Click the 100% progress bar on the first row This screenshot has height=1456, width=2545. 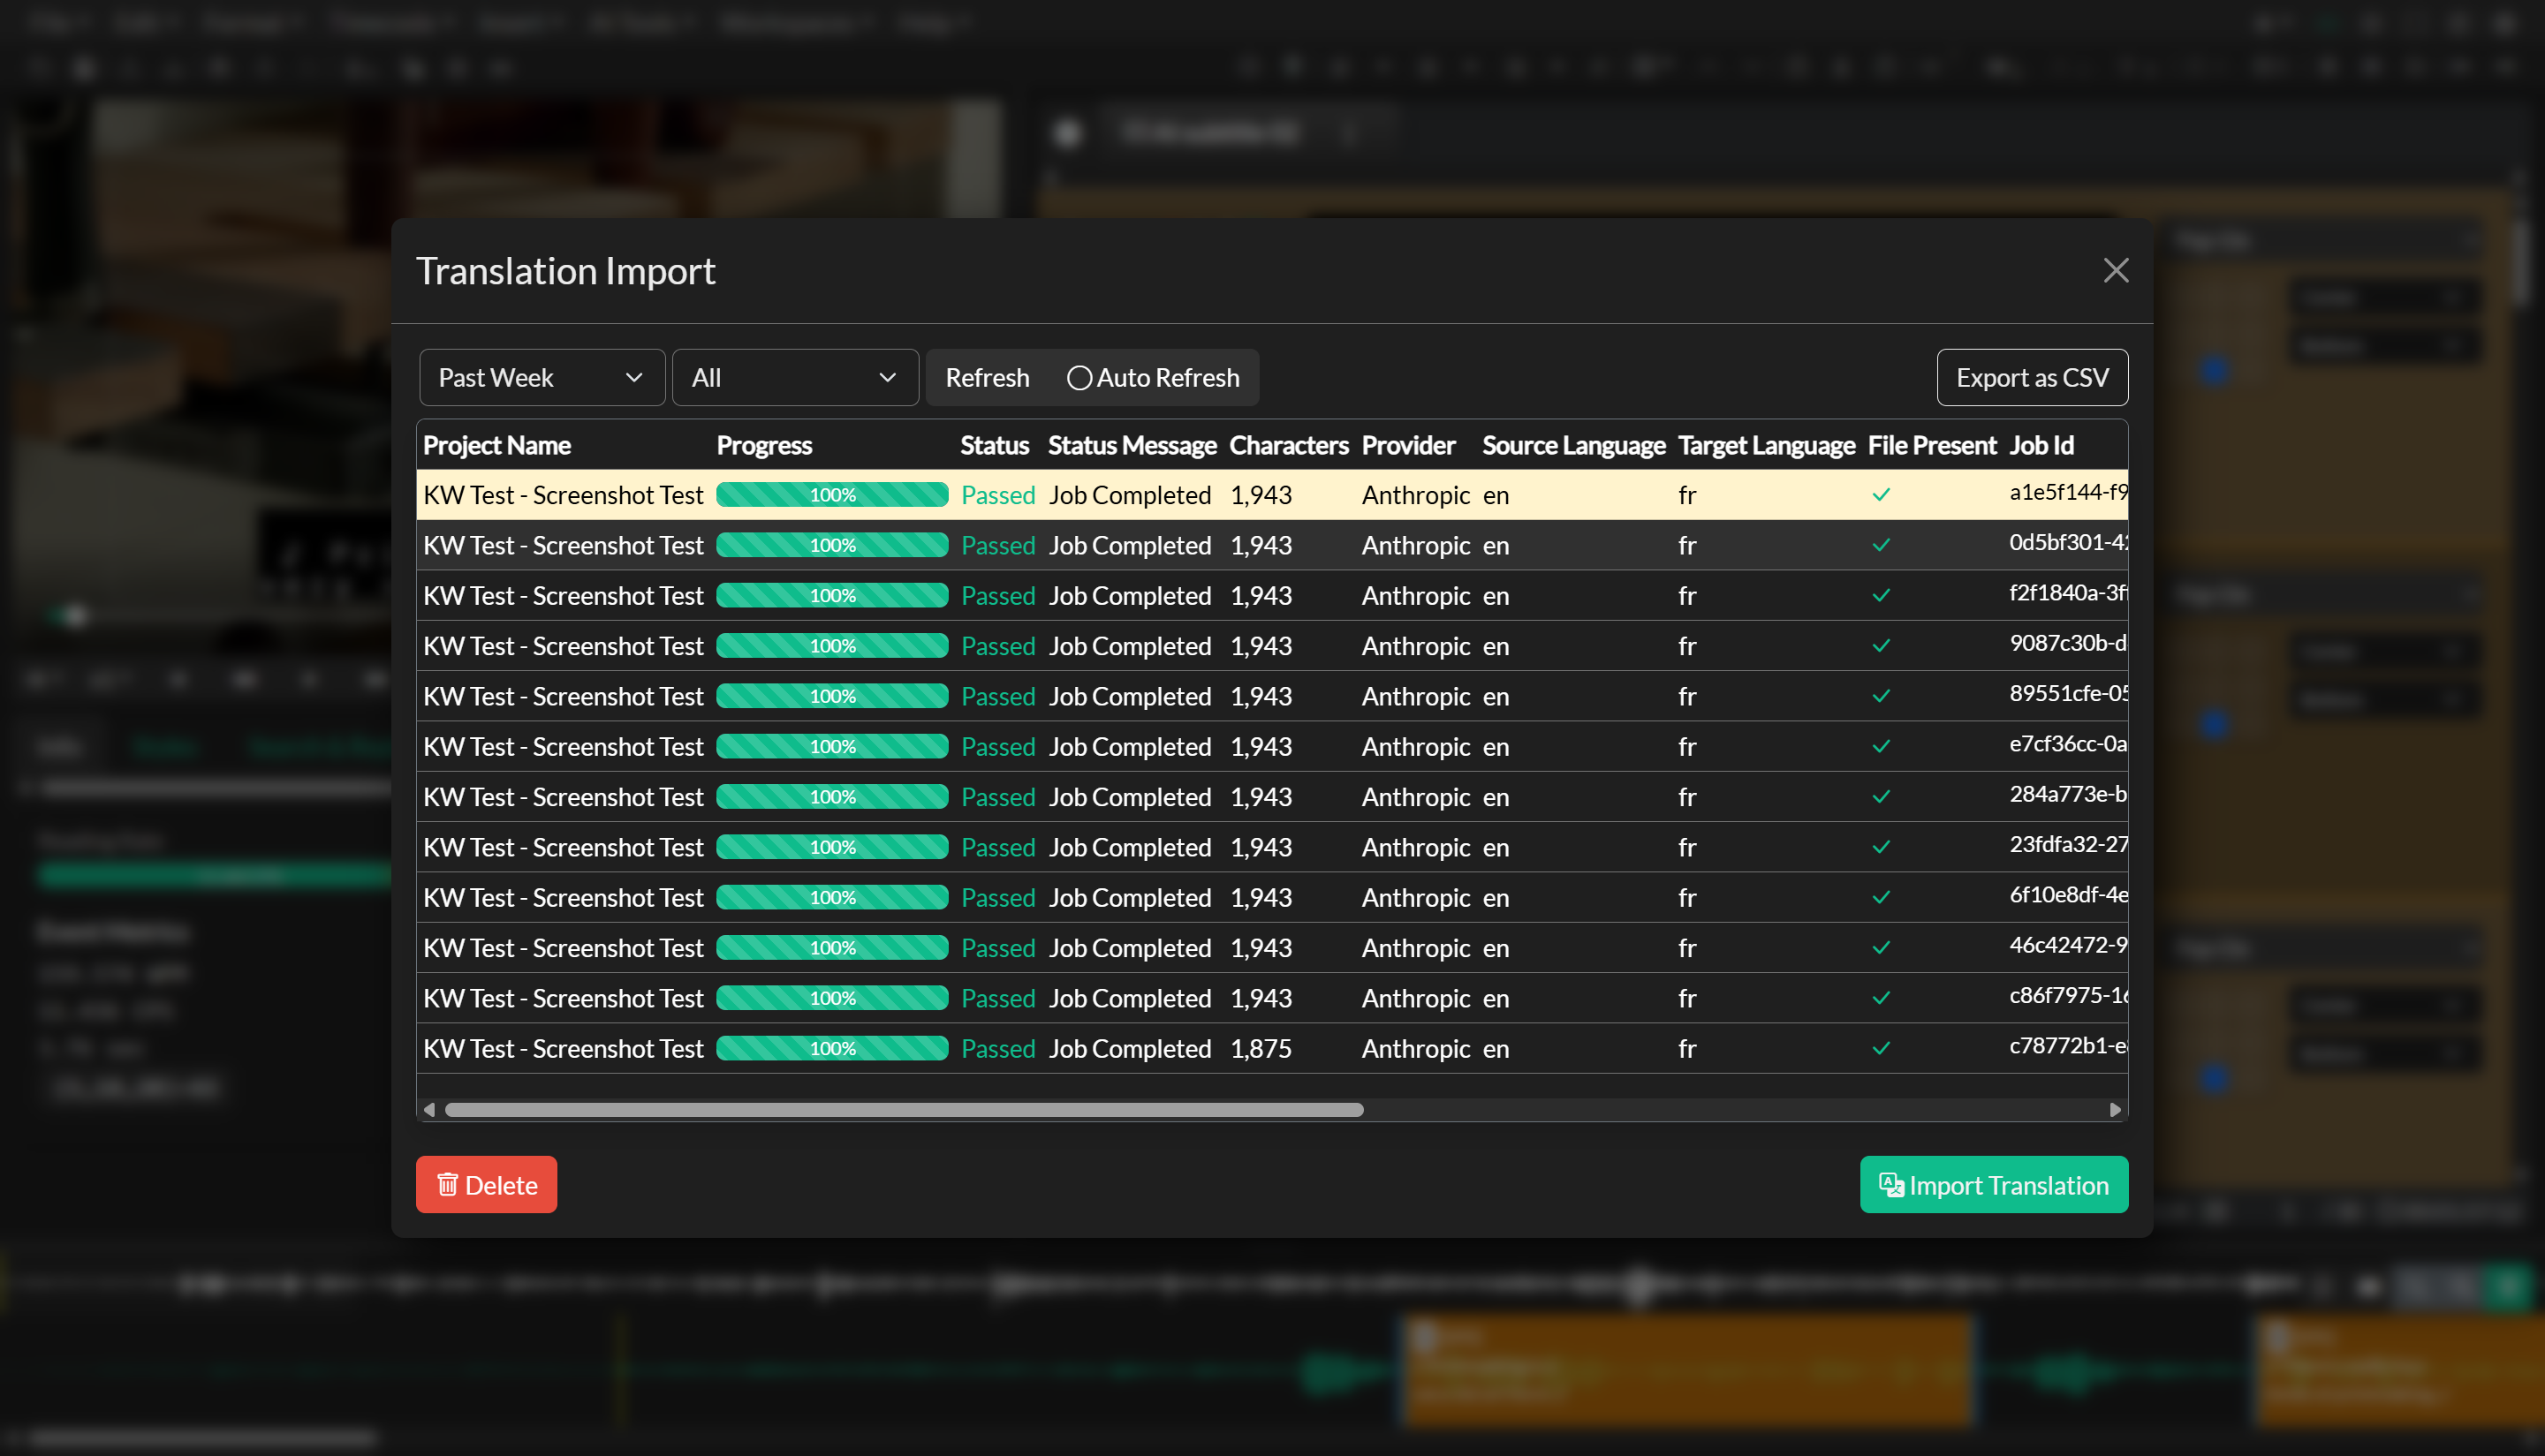(x=831, y=494)
